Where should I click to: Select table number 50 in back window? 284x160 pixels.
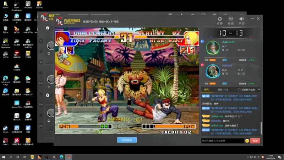(x=41, y=62)
